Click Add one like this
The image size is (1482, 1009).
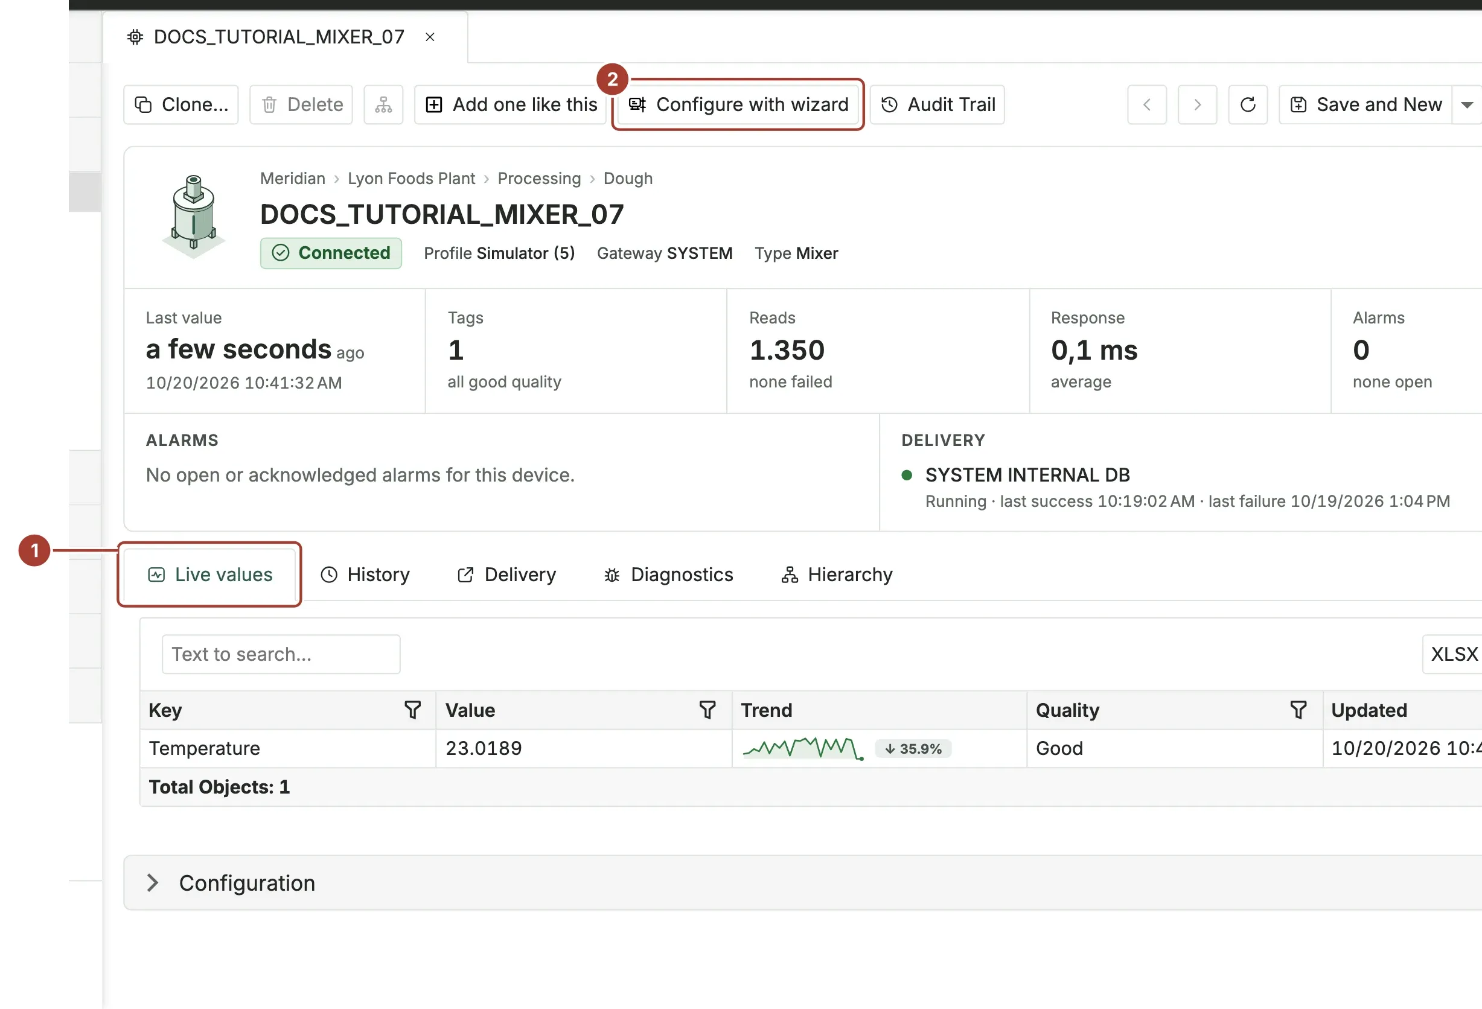[x=511, y=104]
